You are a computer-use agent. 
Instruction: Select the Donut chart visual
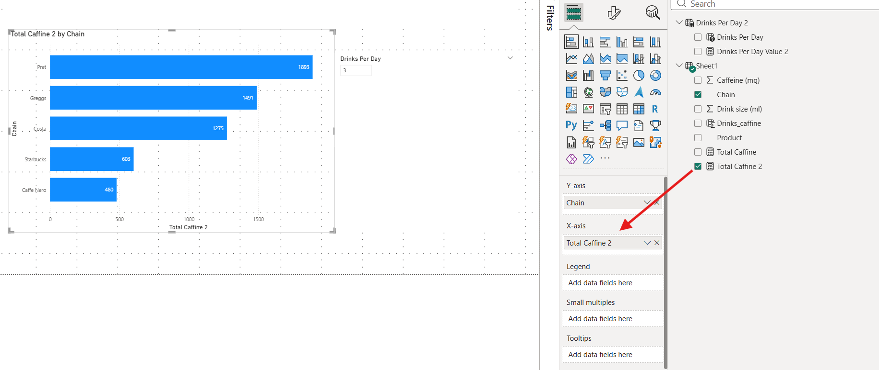click(x=655, y=76)
